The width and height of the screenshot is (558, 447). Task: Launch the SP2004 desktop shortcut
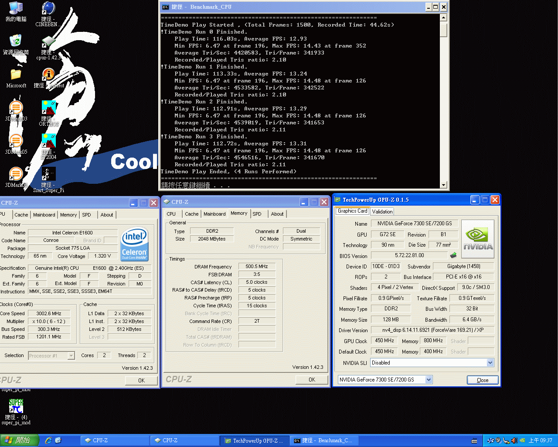click(48, 140)
